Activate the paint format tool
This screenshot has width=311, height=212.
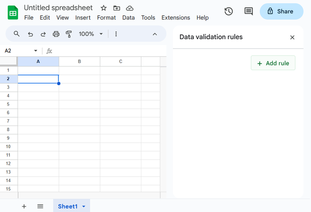(x=69, y=34)
